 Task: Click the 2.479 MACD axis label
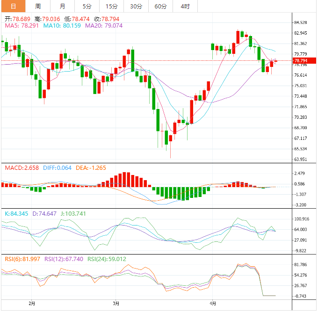click(x=300, y=173)
